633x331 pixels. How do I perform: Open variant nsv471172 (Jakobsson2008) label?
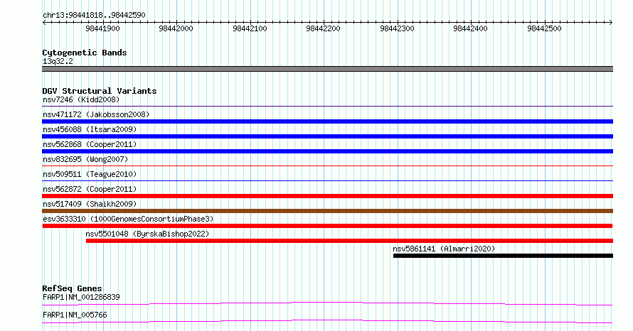click(96, 114)
